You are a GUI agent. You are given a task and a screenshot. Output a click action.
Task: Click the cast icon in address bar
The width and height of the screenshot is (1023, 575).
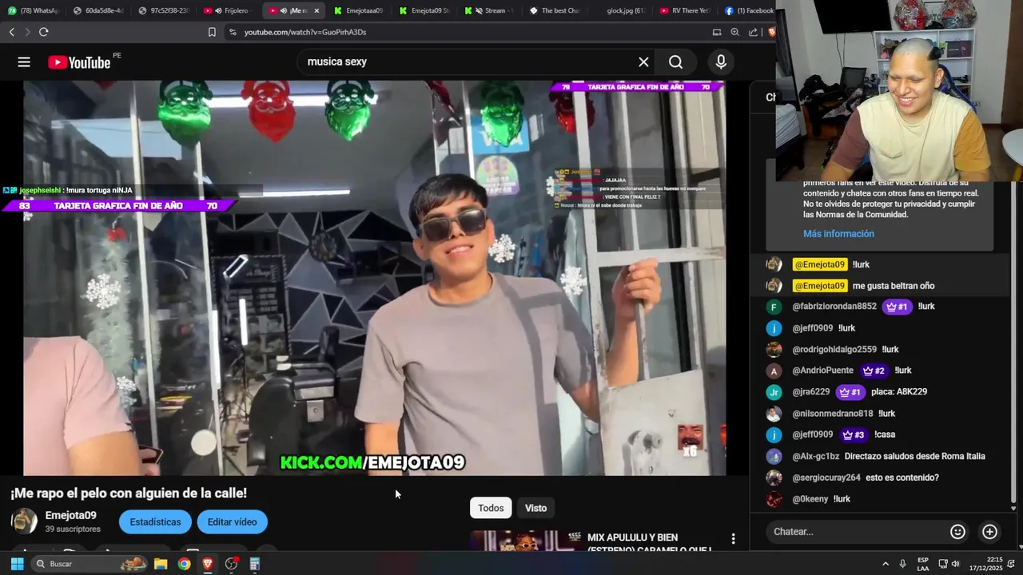coord(717,32)
